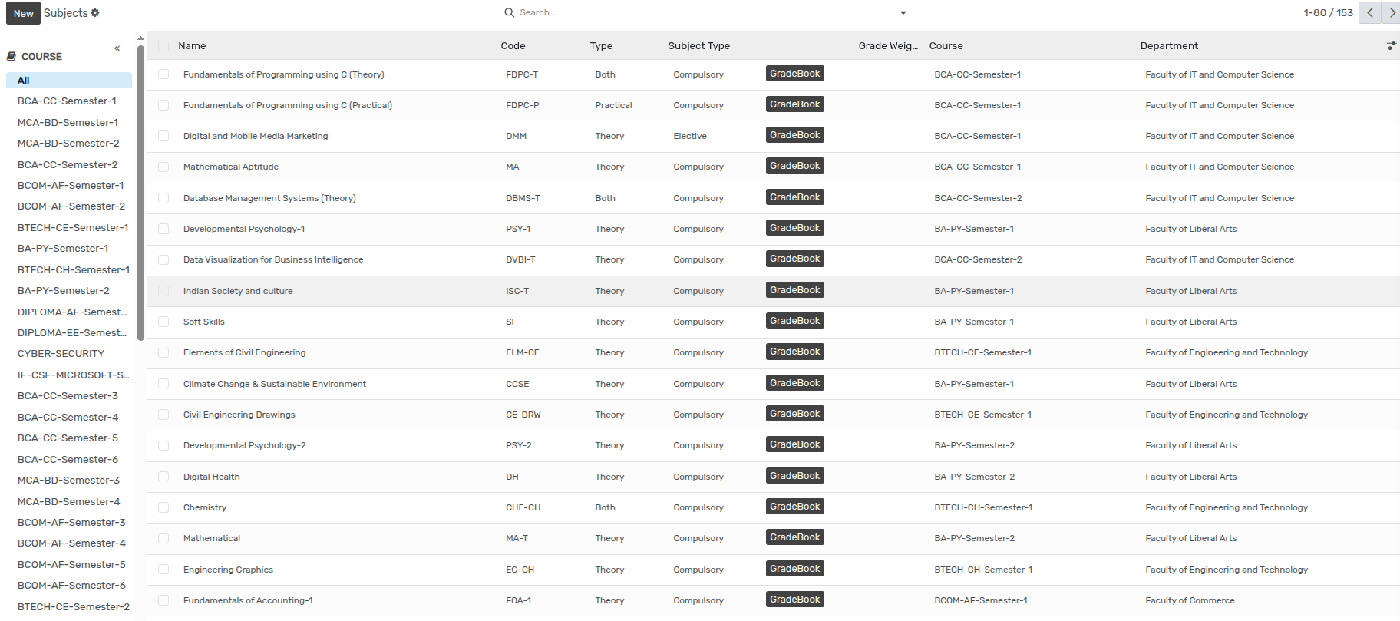Go to previous page of records

coord(1369,13)
